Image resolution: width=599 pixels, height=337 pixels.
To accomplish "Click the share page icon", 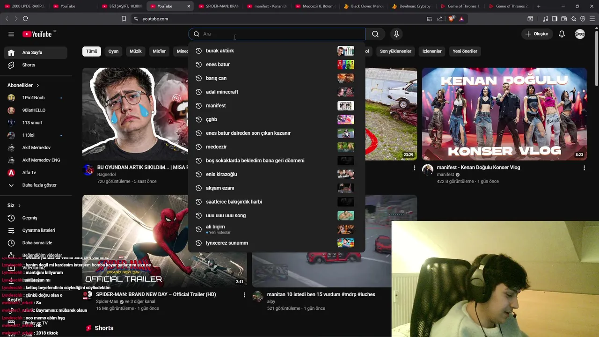I will (x=440, y=19).
